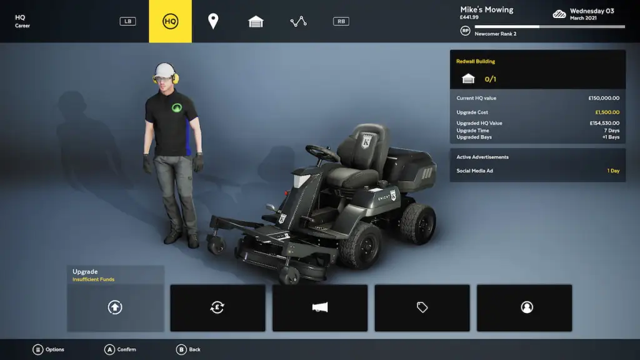The height and width of the screenshot is (360, 640).
Task: Click the Options button
Action: click(x=38, y=349)
